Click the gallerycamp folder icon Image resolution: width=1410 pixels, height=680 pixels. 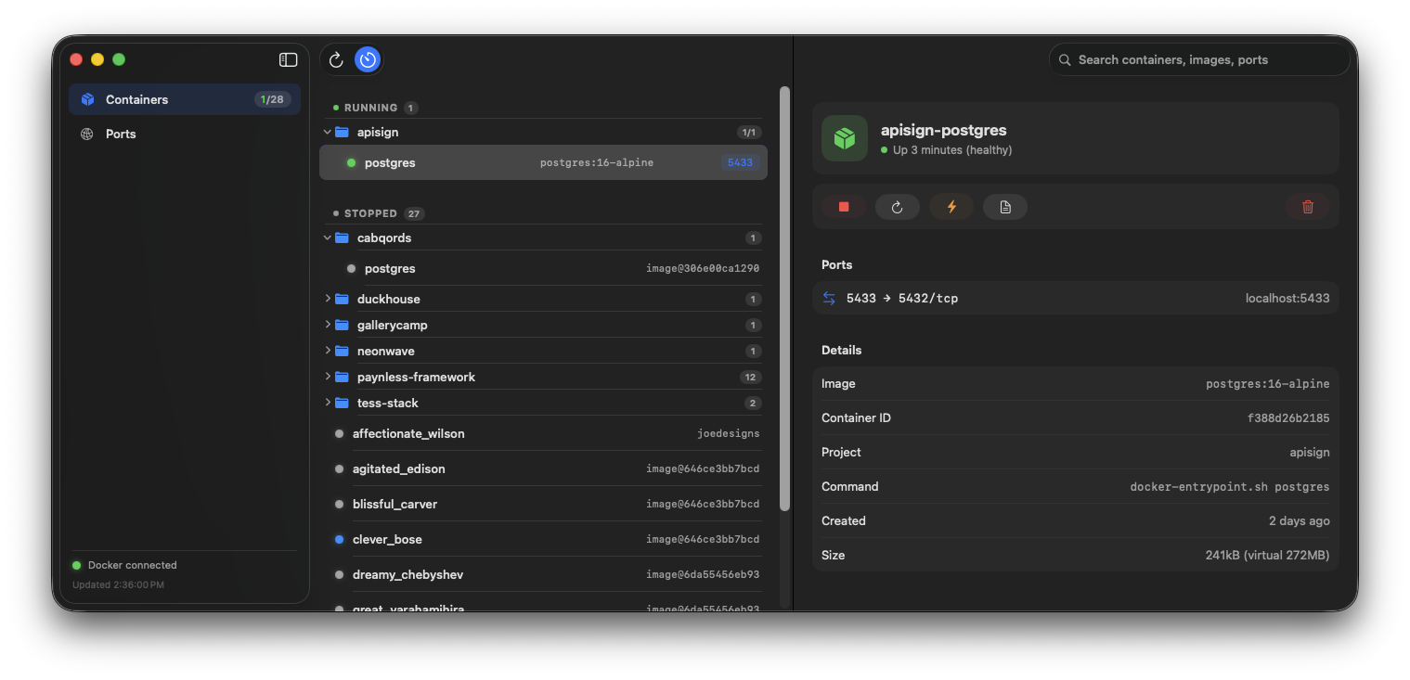[x=342, y=325]
